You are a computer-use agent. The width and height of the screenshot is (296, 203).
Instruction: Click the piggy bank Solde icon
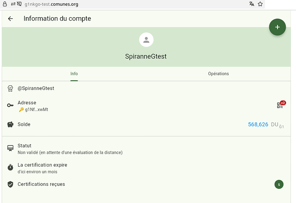[x=10, y=124]
